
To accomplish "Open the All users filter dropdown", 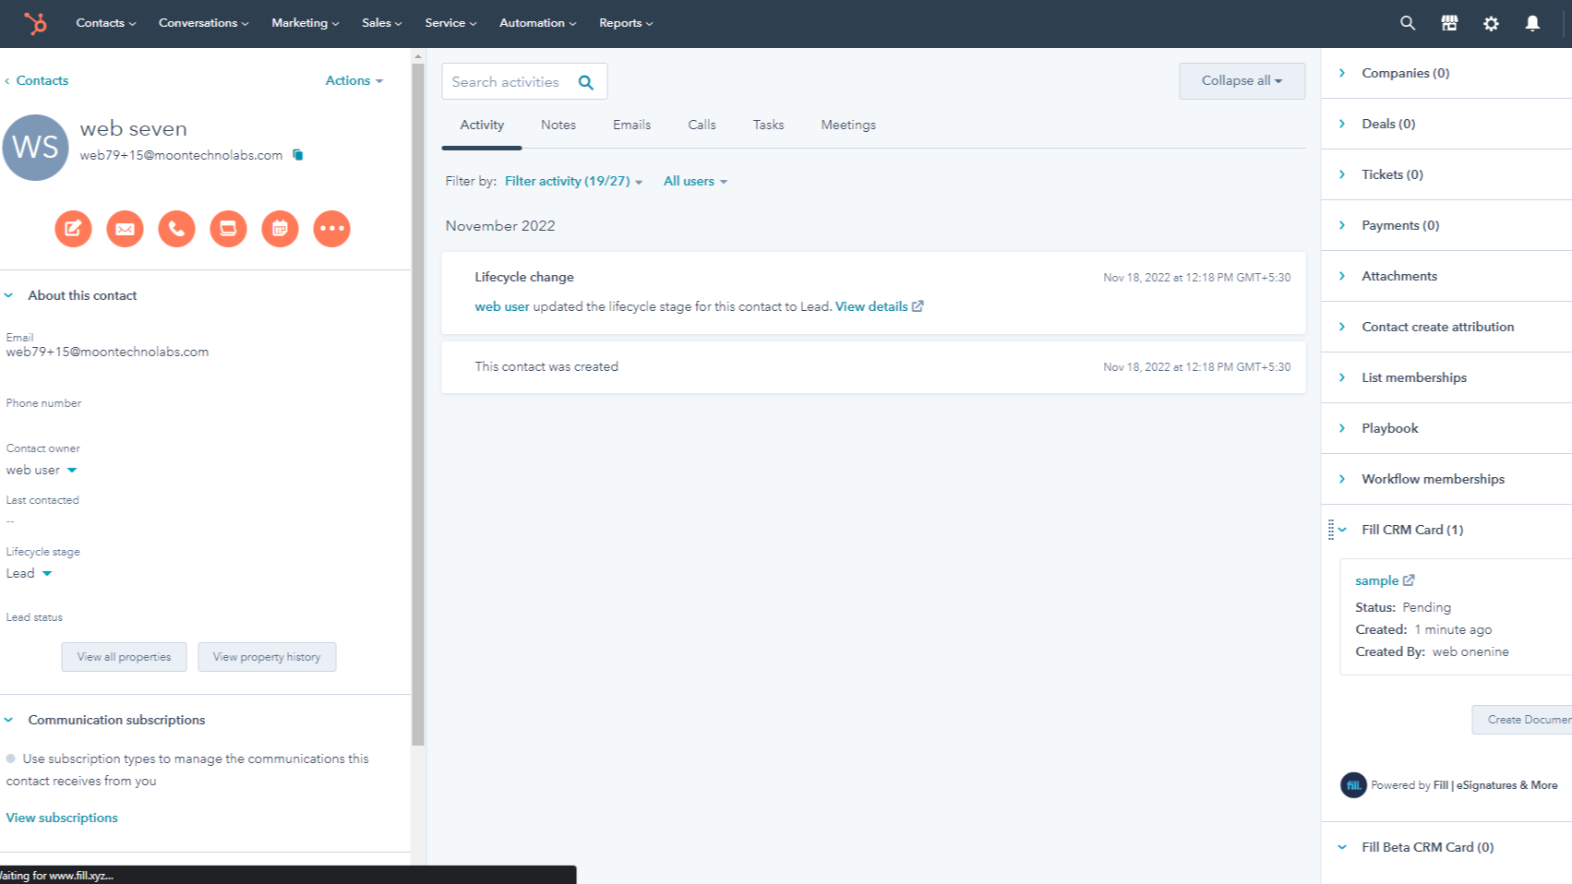I will coord(694,181).
